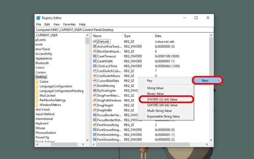The width and height of the screenshot is (254, 159).
Task: Click the DWORD icon beside ClickLockTime
Action: point(95,66)
